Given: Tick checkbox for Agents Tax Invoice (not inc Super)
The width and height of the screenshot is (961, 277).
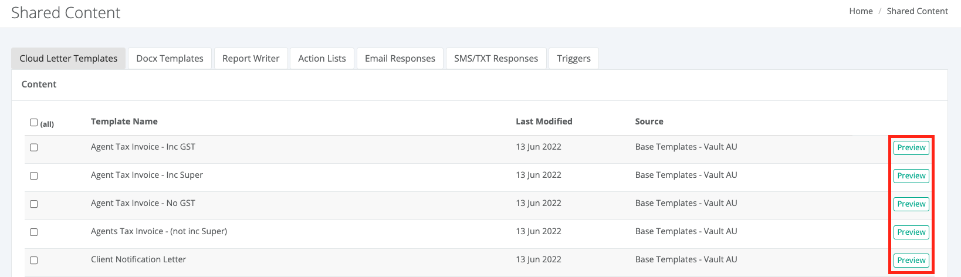Looking at the screenshot, I should pos(34,232).
